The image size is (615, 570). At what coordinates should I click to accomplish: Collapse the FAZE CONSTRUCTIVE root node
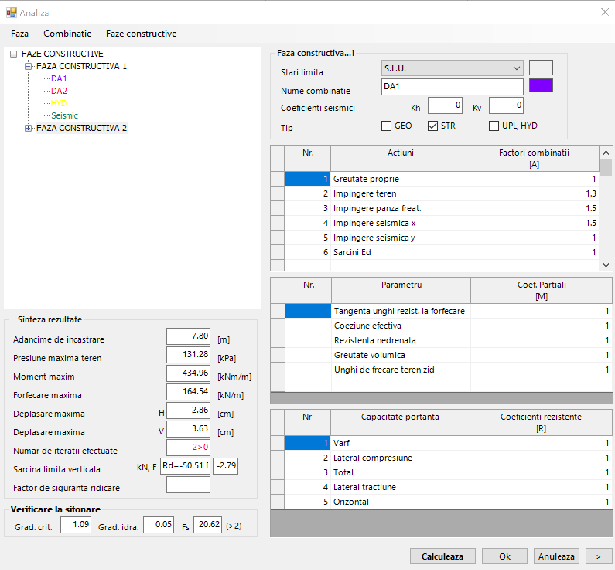point(14,54)
